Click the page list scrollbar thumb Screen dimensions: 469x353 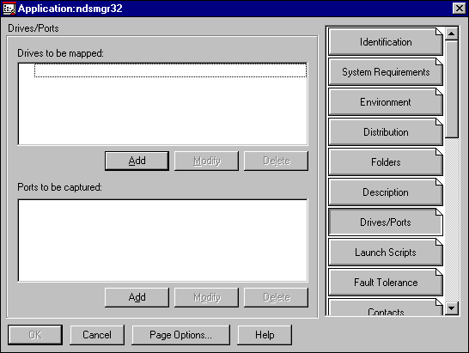pyautogui.click(x=451, y=89)
